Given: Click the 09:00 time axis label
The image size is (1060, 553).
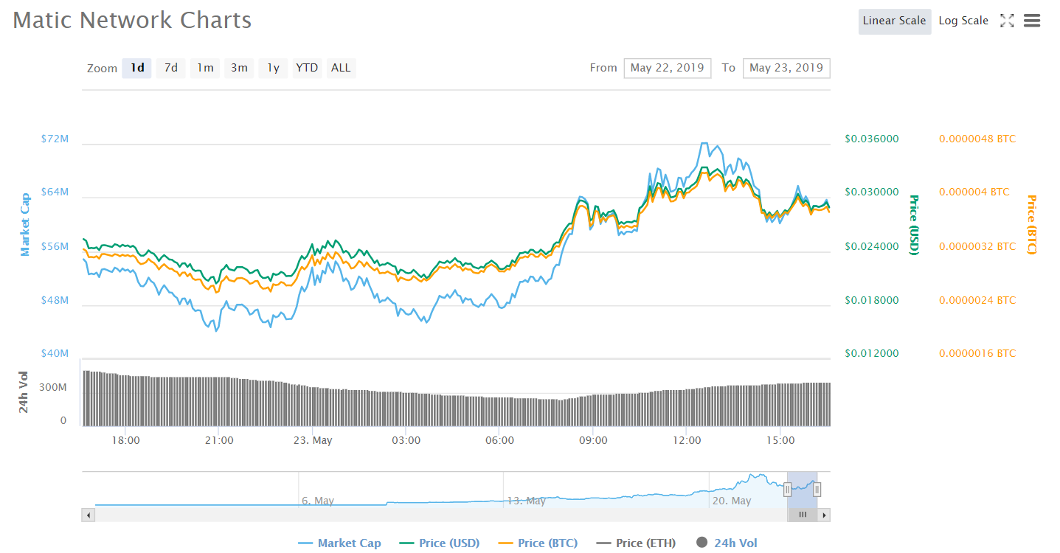Looking at the screenshot, I should click(593, 440).
